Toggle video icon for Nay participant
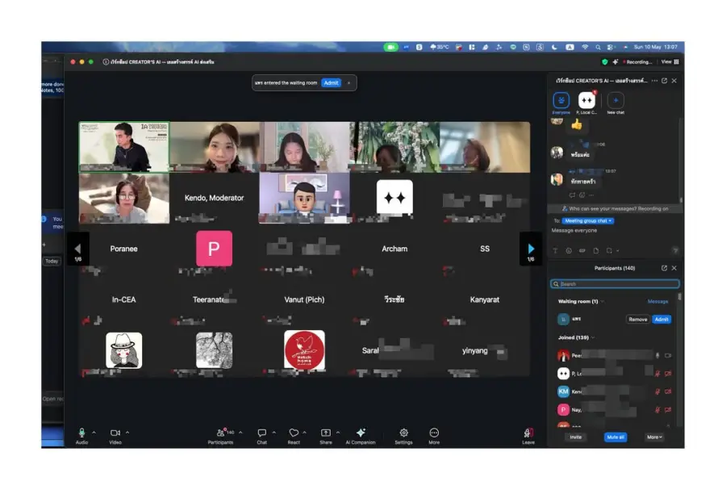Image resolution: width=726 pixels, height=490 pixels. pyautogui.click(x=668, y=409)
